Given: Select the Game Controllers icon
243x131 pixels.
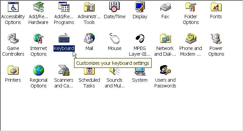Looking at the screenshot, I should [x=13, y=38].
